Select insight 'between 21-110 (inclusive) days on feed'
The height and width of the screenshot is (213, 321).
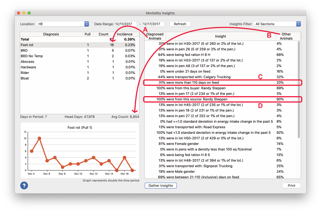pos(221,177)
